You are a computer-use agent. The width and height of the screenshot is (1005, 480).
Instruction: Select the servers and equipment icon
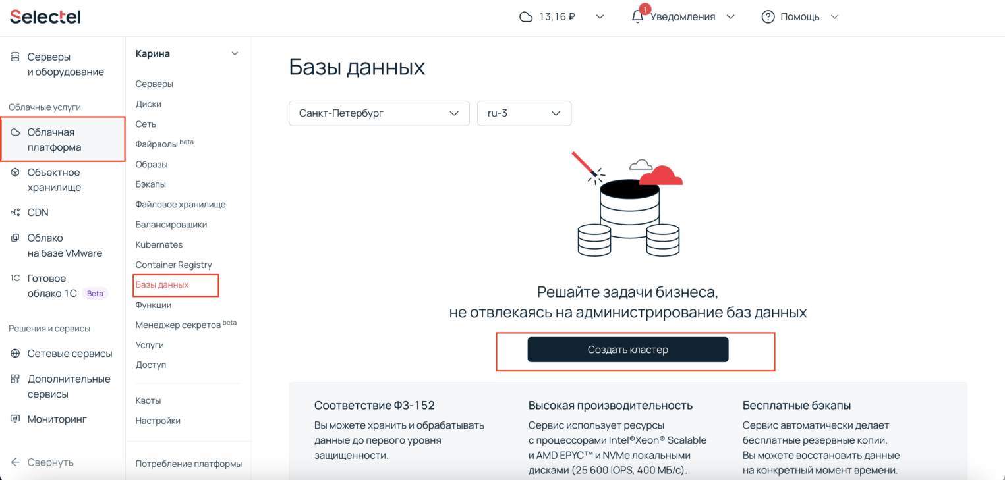click(x=15, y=57)
